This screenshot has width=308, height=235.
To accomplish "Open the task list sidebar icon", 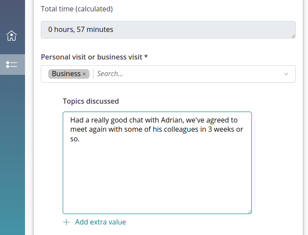I will pyautogui.click(x=12, y=64).
